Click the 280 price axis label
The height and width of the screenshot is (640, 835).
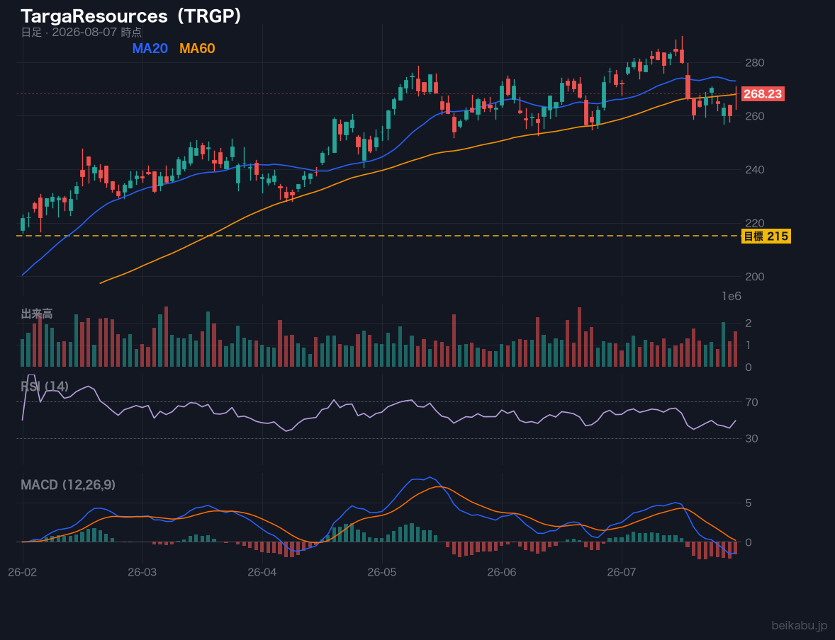tap(755, 63)
